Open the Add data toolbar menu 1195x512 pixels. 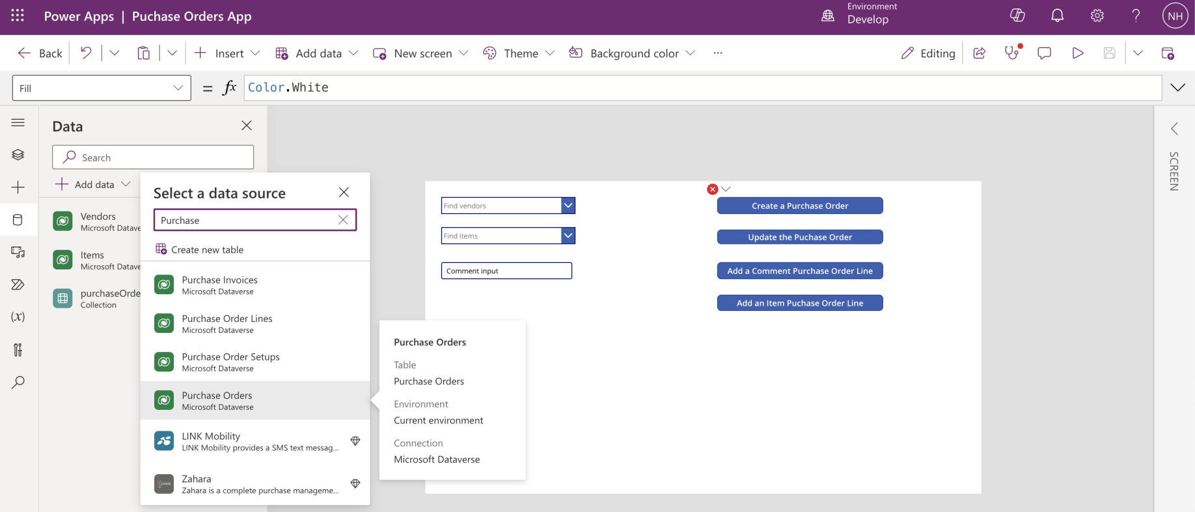[x=317, y=53]
